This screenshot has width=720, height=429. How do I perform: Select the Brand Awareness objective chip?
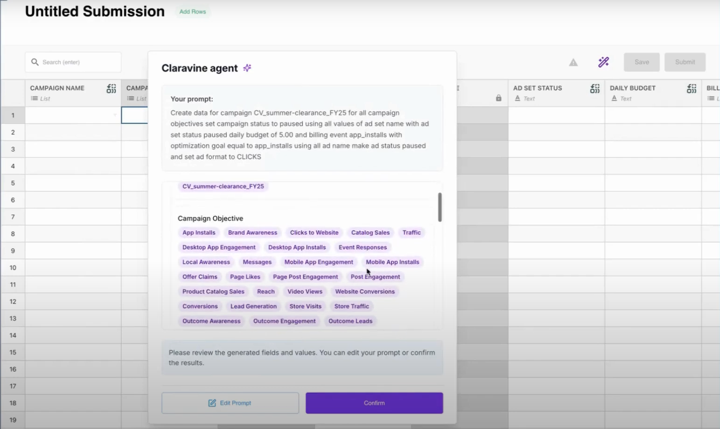(x=252, y=233)
